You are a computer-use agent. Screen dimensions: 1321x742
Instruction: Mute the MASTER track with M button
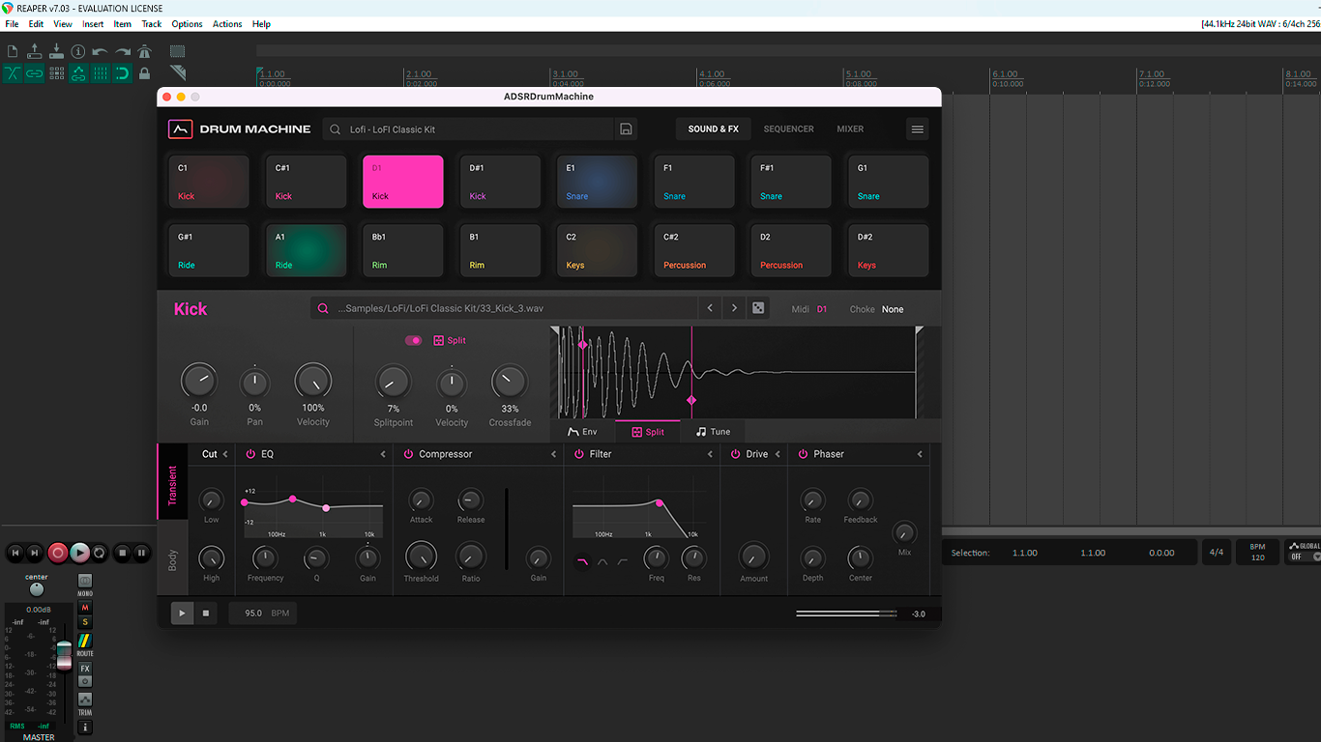(84, 608)
